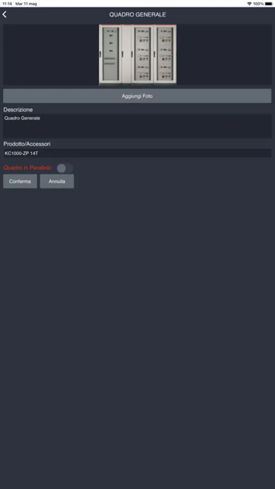
Task: Edit the KC1000-ZP 14T product field
Action: [x=137, y=153]
